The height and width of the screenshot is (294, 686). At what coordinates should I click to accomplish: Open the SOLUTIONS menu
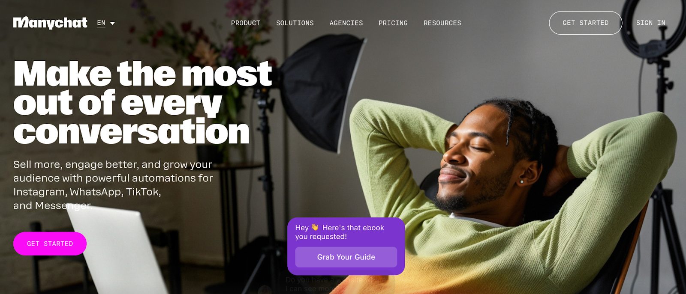pos(295,23)
